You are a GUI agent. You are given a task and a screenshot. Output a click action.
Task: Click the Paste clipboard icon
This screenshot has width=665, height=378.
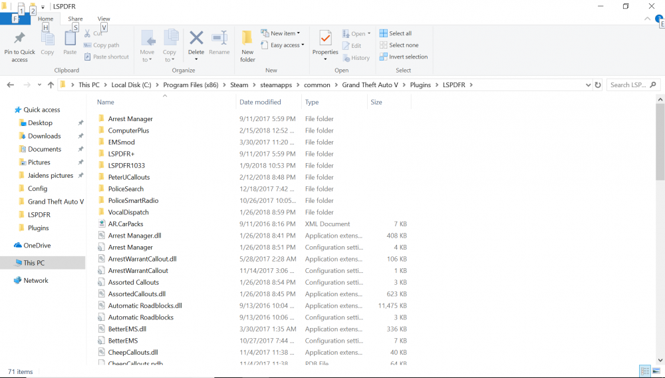pos(70,39)
